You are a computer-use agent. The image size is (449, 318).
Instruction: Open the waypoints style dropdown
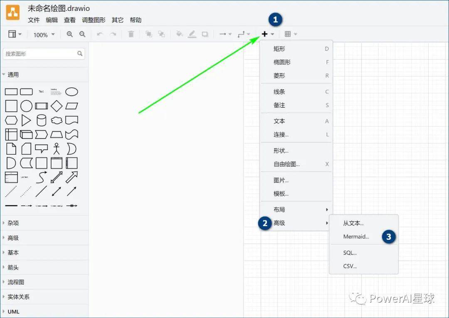(244, 35)
